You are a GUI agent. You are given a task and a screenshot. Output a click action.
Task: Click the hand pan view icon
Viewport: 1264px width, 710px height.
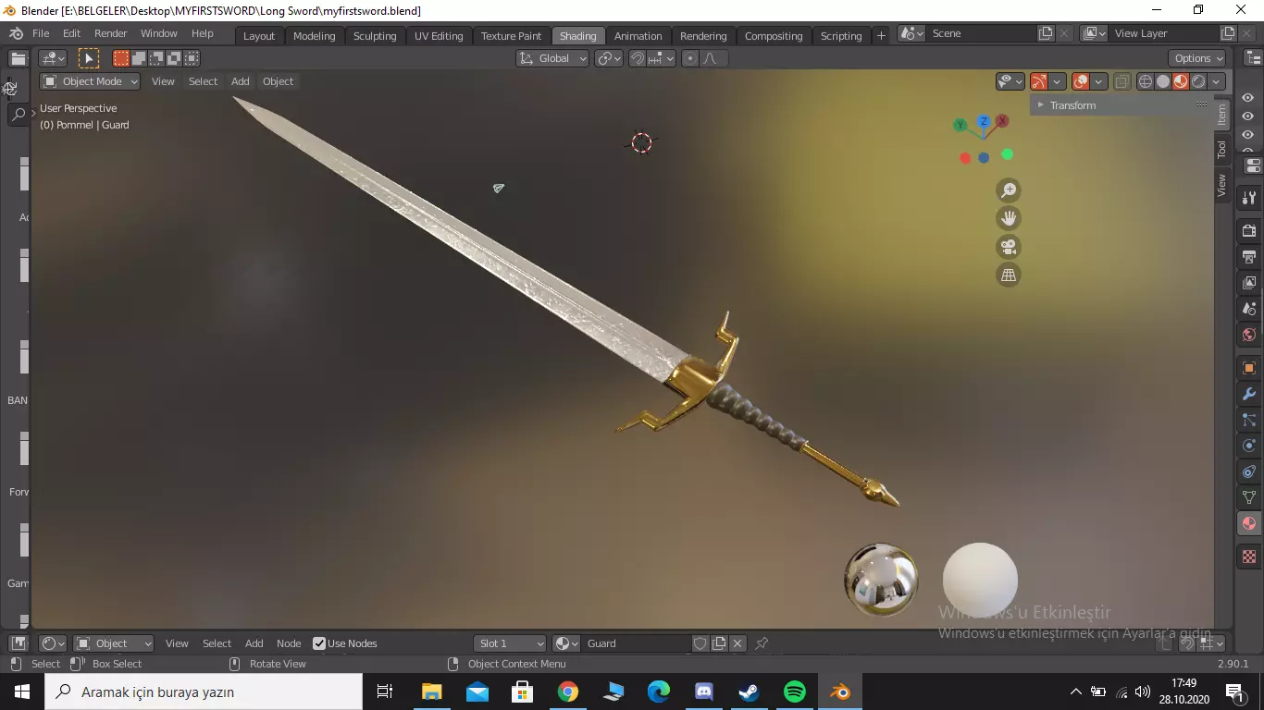(x=1009, y=218)
